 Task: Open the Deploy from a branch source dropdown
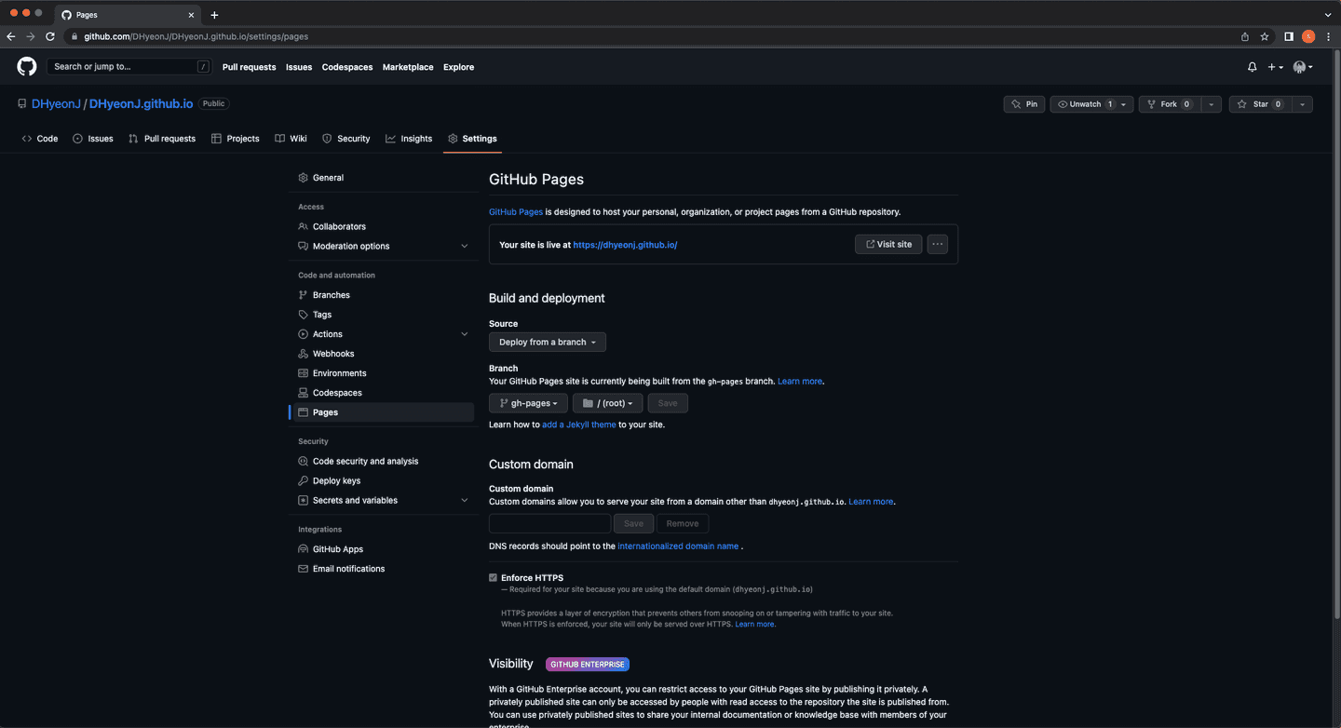[547, 342]
